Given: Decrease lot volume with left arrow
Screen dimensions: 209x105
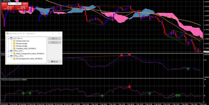Looking at the screenshot, I should [x=9, y=4].
